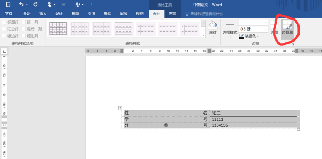322x159 pixels.
Task: Click the 告诉我您想要做什么 search box
Action: [x=206, y=14]
